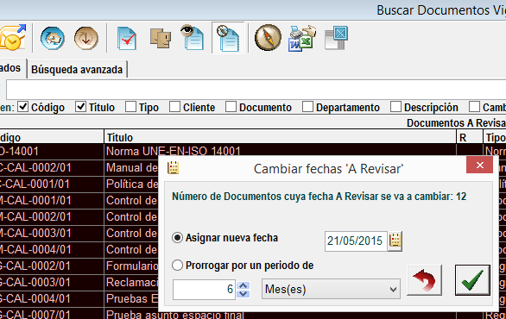506x319 pixels.
Task: Sort by the R column header
Action: [x=470, y=137]
